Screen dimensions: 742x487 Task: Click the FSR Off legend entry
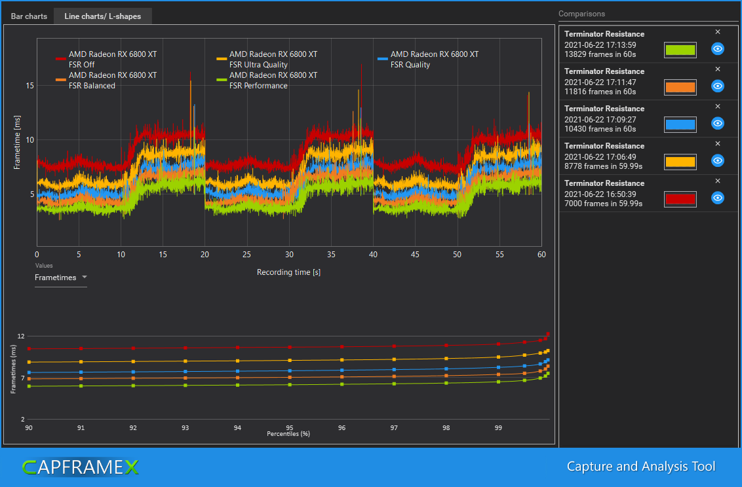pos(106,60)
